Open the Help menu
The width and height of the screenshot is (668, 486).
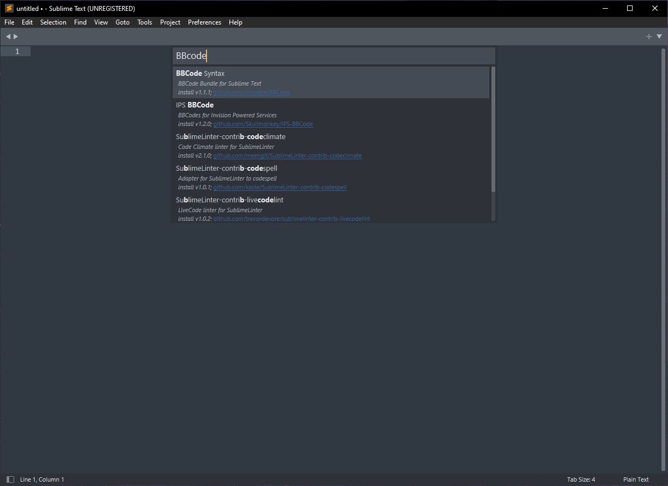pyautogui.click(x=235, y=22)
